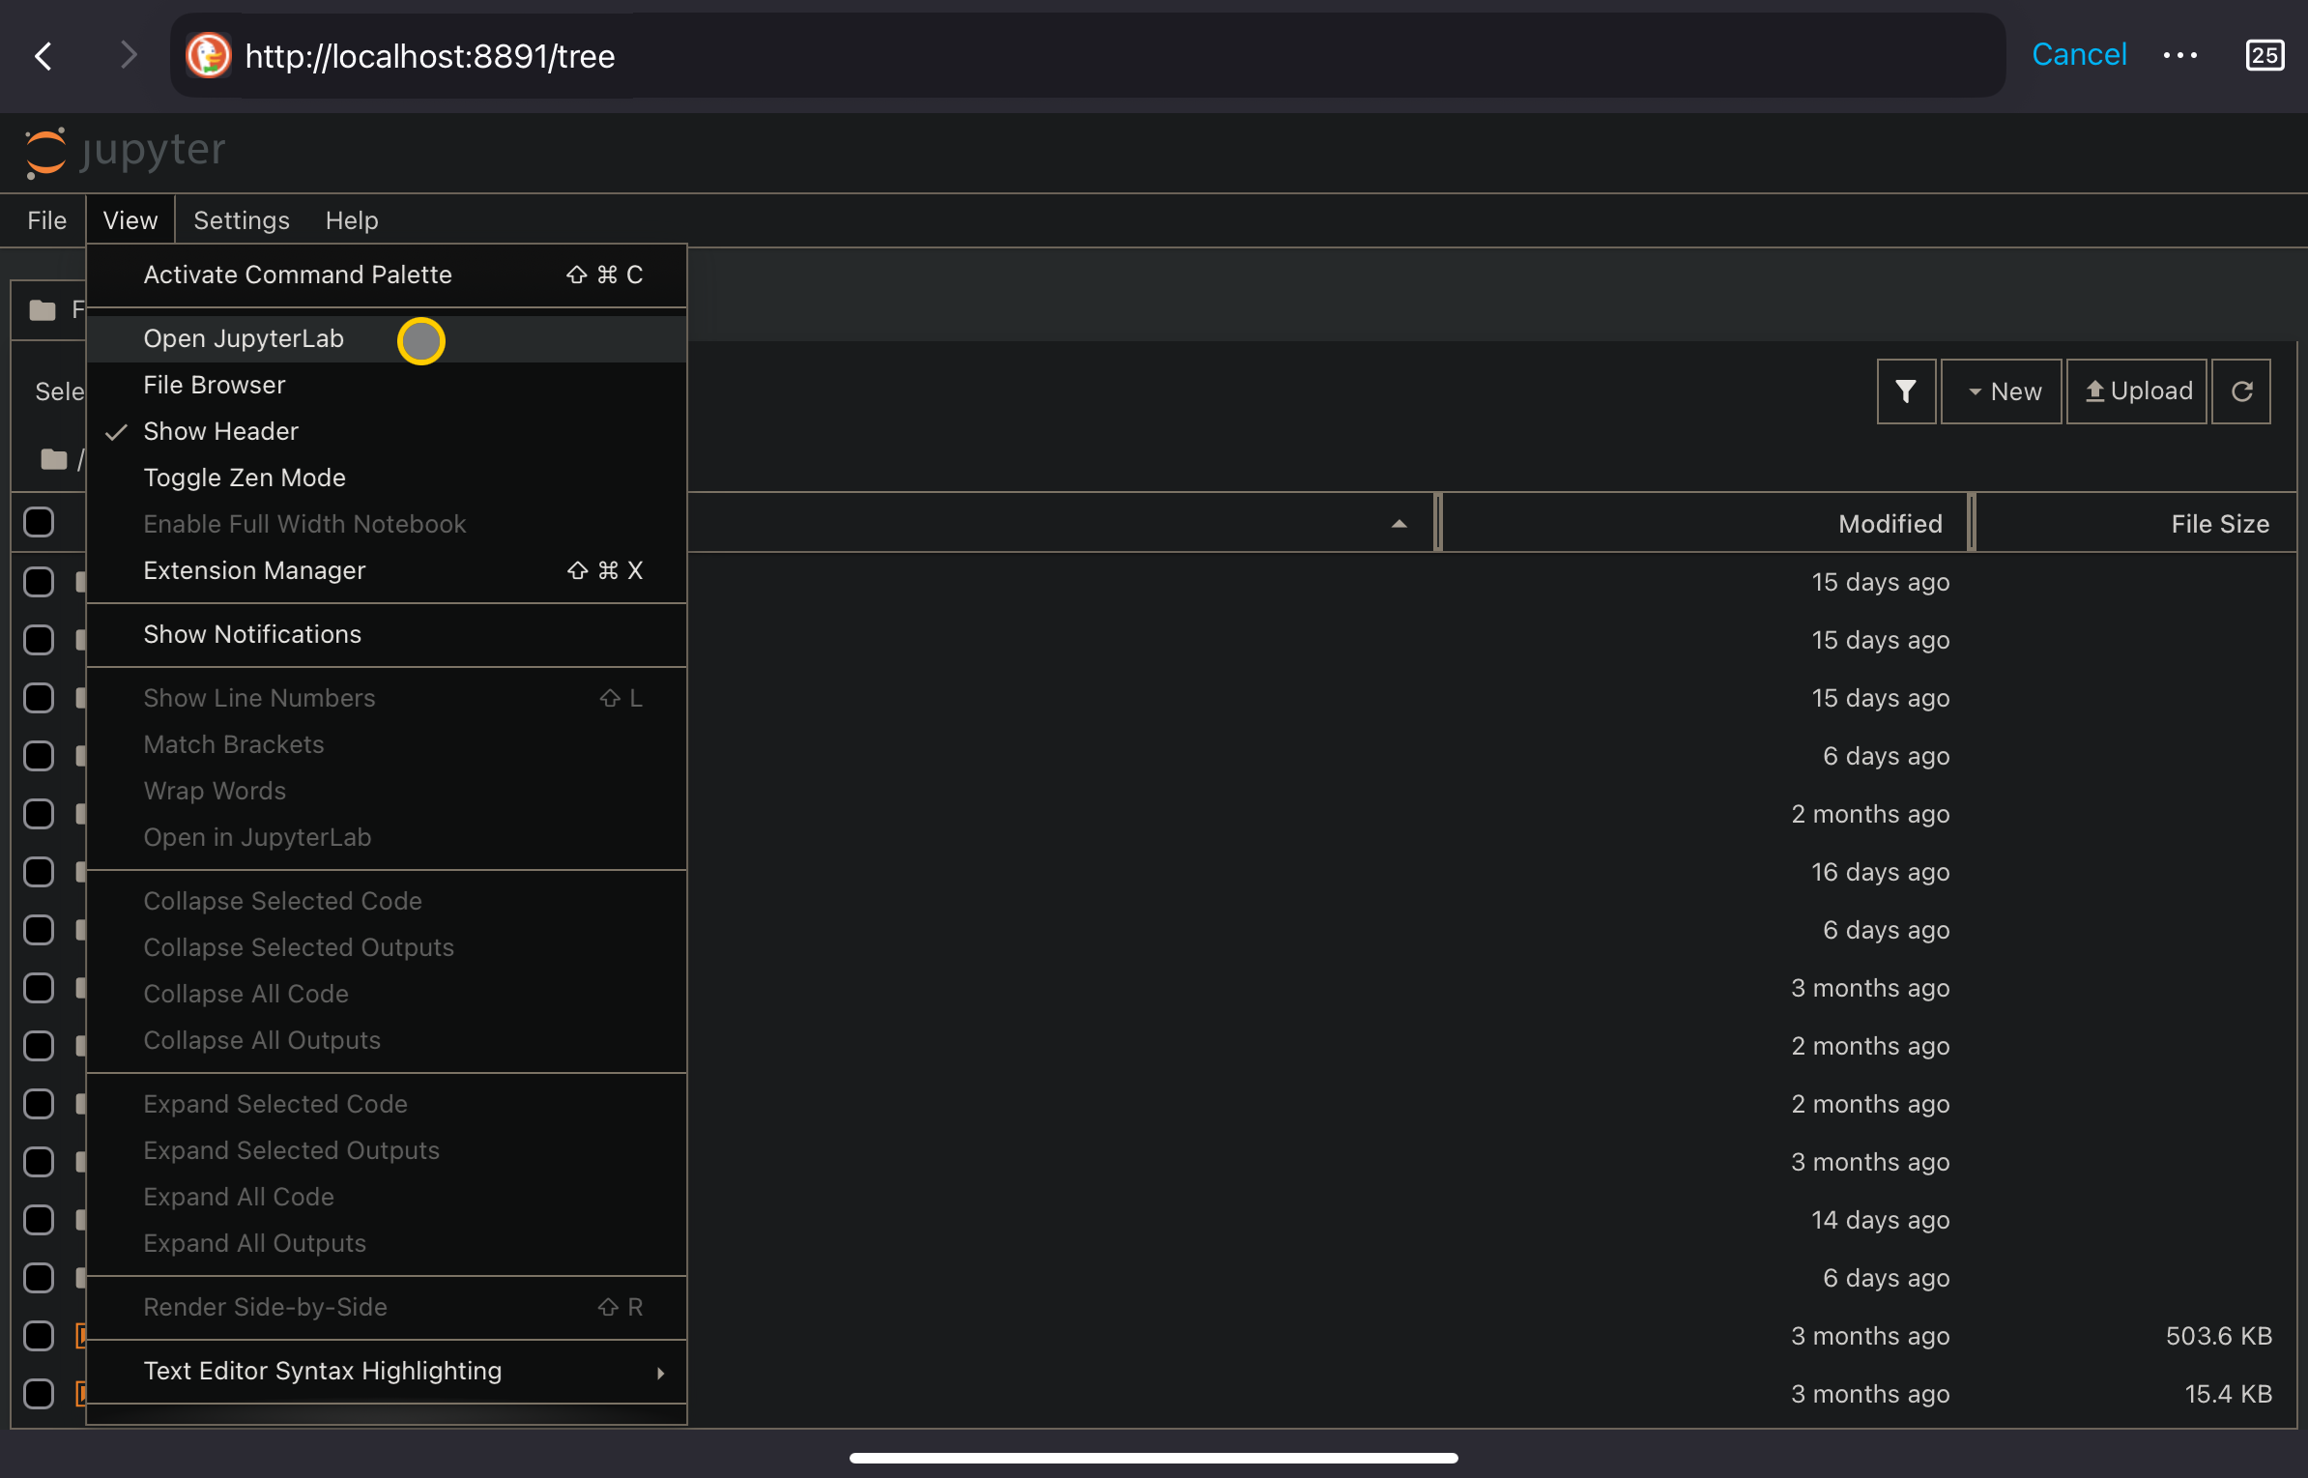Check the box for the 16 days ago row
Screen dimensions: 2308x1478
(x=39, y=872)
